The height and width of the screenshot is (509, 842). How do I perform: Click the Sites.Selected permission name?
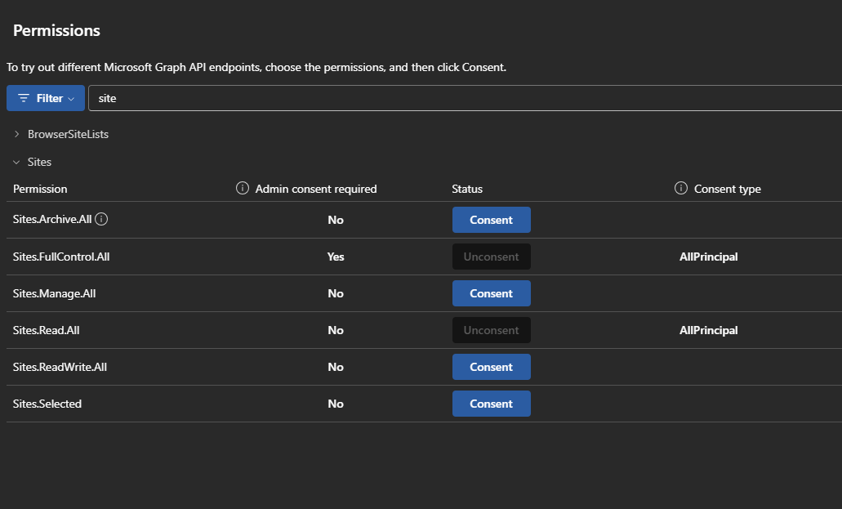pyautogui.click(x=47, y=404)
